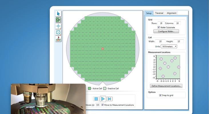This screenshot has width=209, height=114.
Task: Select the circular wafer target tool
Action: (58, 32)
